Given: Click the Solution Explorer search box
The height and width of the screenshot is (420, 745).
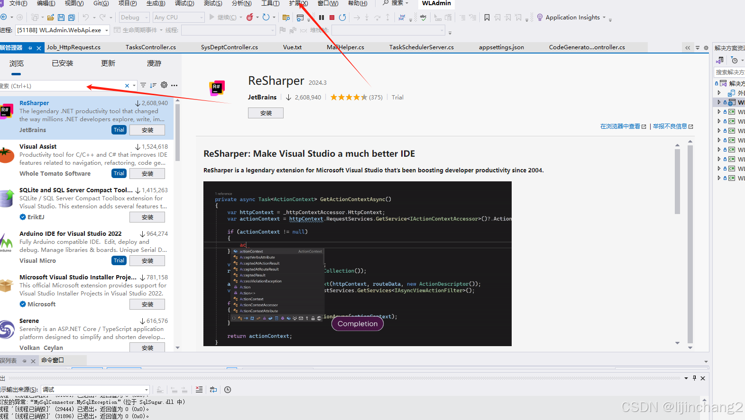Looking at the screenshot, I should (729, 72).
